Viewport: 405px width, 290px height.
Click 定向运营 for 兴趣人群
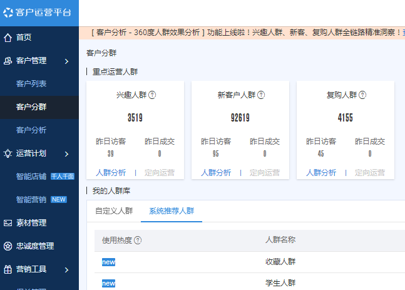(x=160, y=173)
